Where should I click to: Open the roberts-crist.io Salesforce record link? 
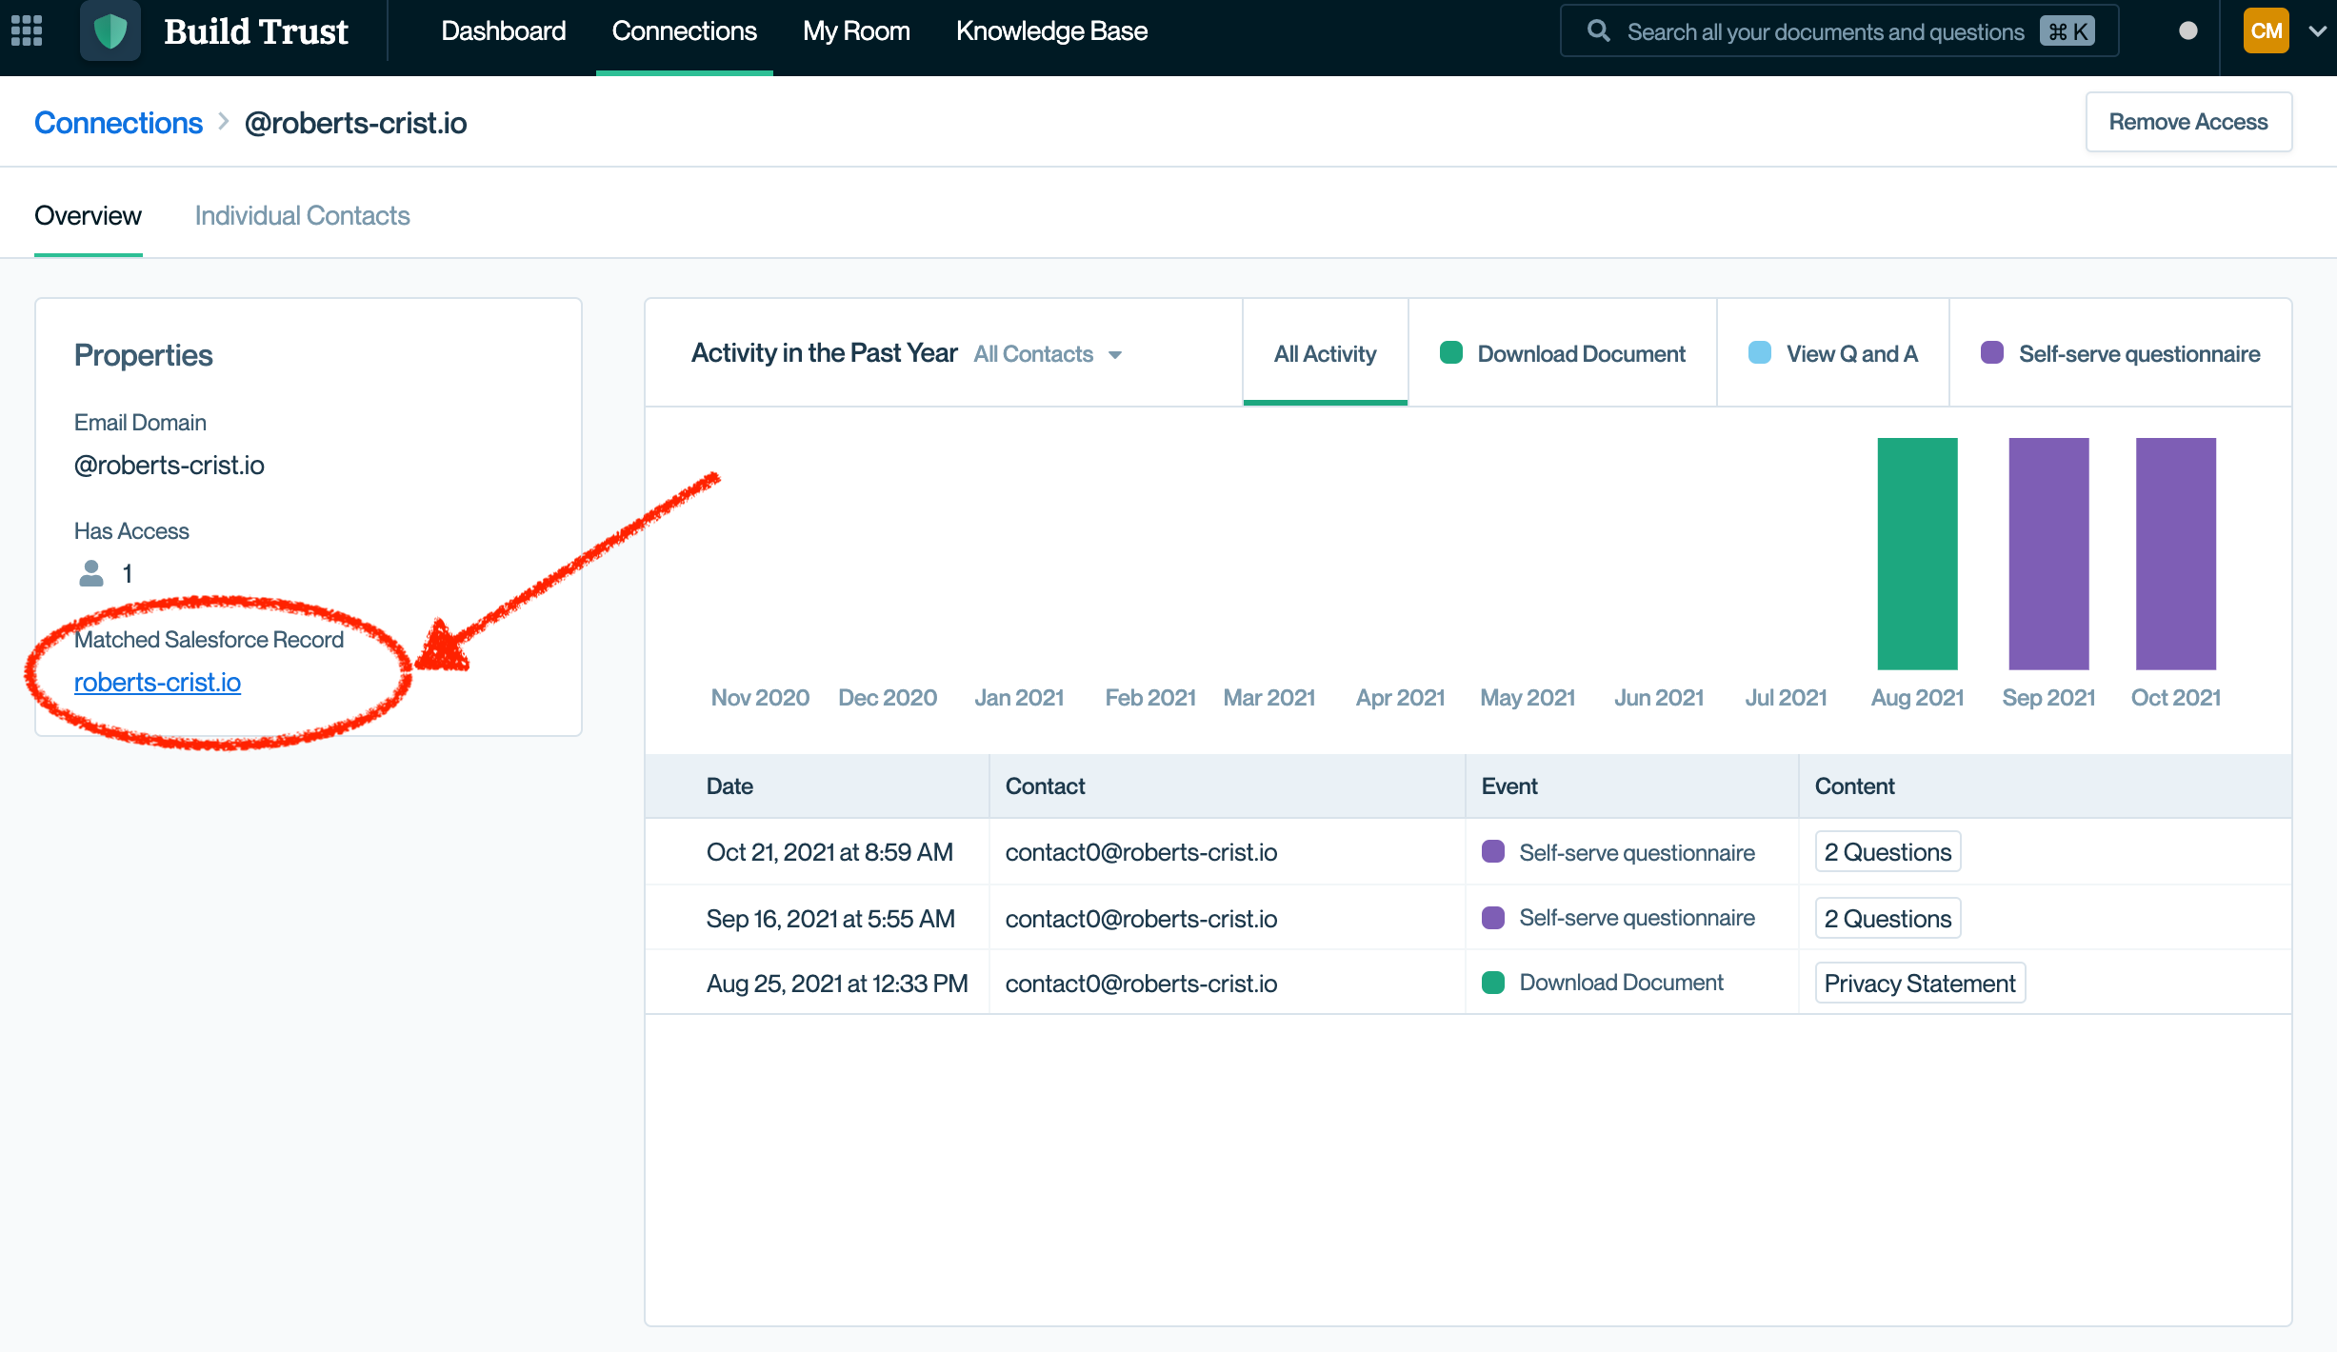(x=157, y=683)
